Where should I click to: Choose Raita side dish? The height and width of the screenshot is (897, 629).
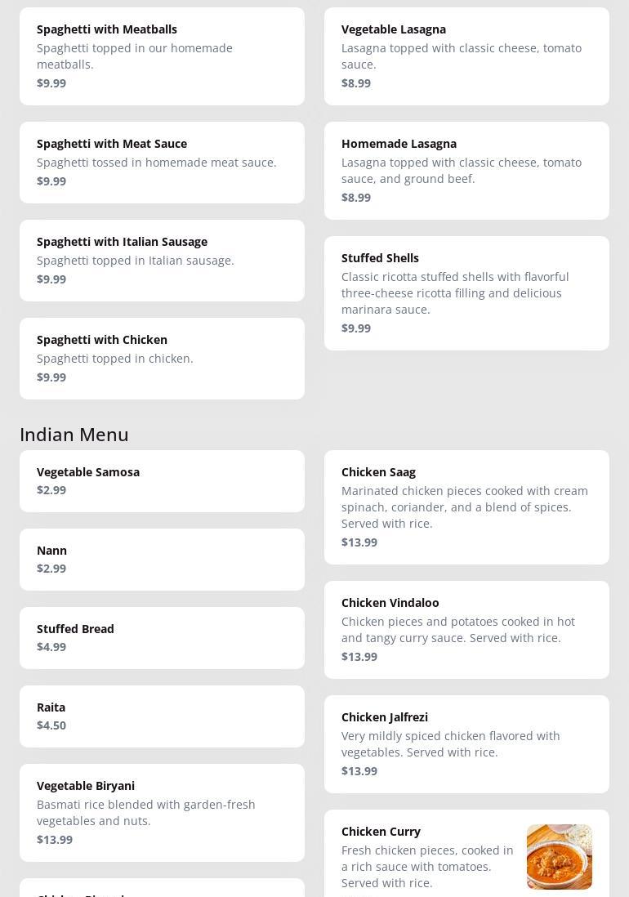coord(162,716)
